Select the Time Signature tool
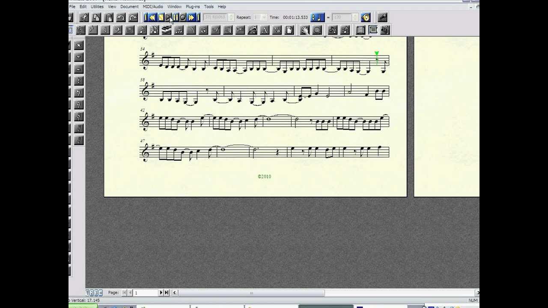This screenshot has height=308, width=548. click(105, 30)
